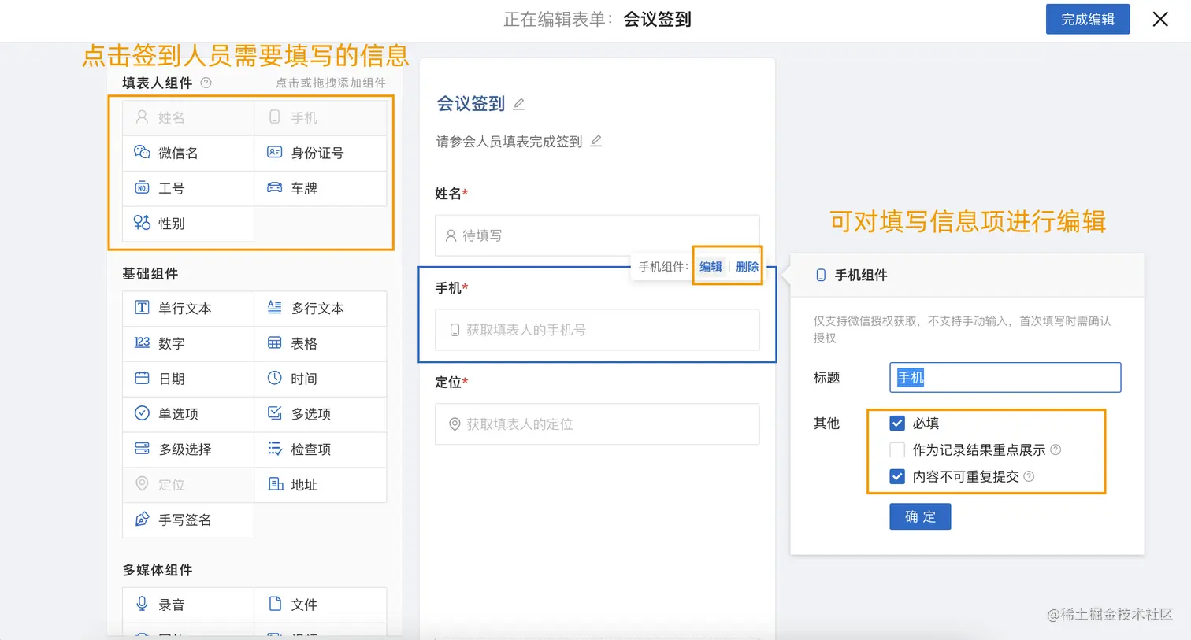Click the 定位 field label
The width and height of the screenshot is (1191, 640).
[x=451, y=382]
